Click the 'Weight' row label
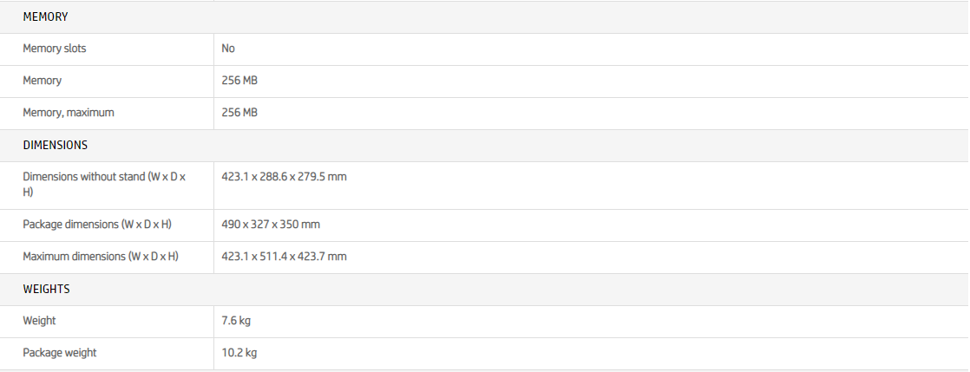970x372 pixels. [39, 321]
